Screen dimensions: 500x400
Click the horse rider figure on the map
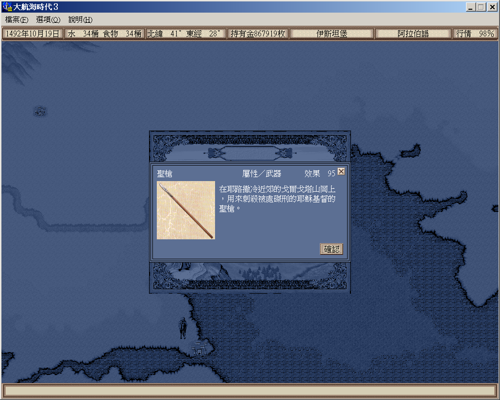pos(183,328)
